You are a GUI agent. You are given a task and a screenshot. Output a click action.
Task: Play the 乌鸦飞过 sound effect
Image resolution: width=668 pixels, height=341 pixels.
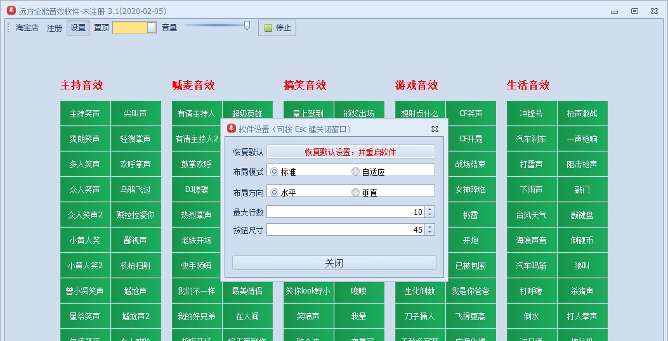[x=136, y=190]
